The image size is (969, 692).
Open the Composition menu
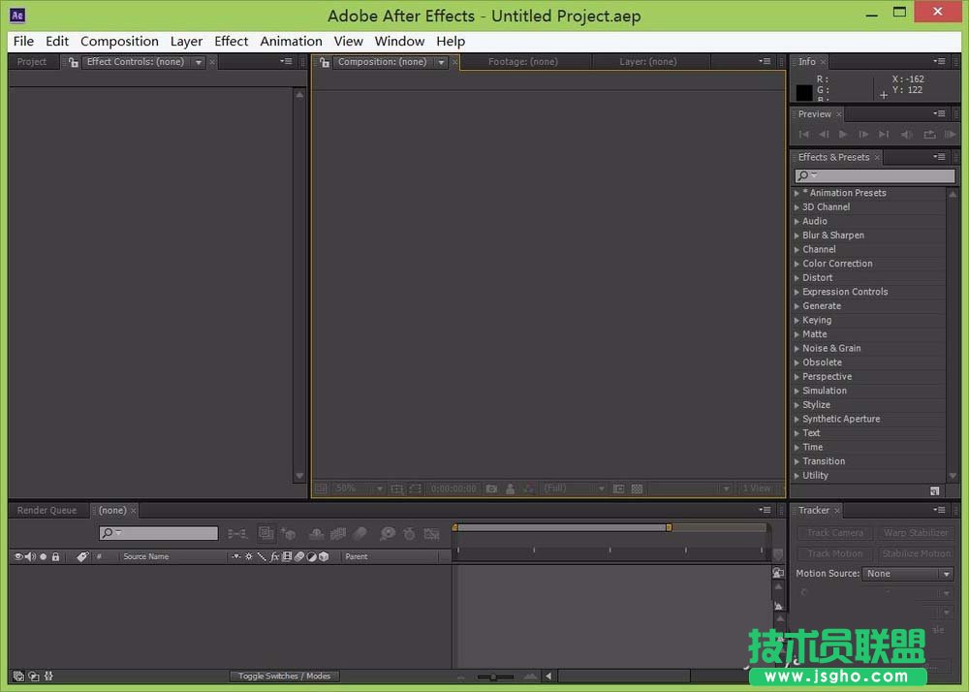pyautogui.click(x=119, y=42)
